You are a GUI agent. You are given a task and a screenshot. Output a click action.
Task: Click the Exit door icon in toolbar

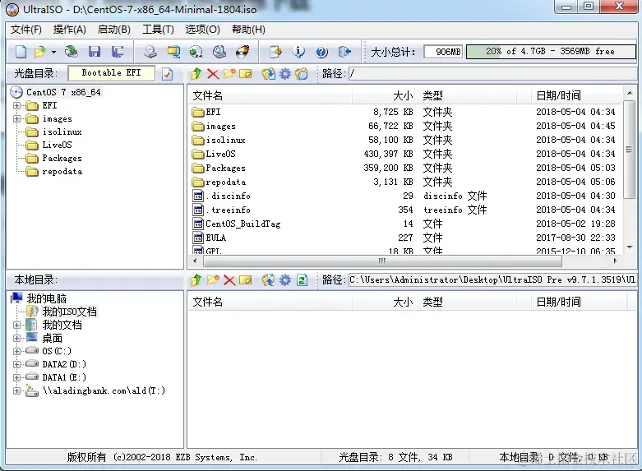click(x=345, y=52)
